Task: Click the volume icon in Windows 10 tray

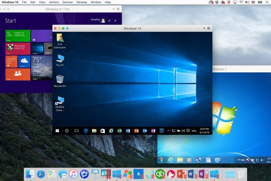Action: pos(183,131)
